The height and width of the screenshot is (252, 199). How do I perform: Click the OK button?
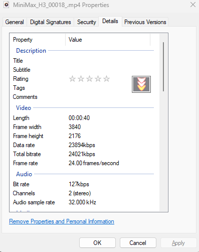point(97,243)
